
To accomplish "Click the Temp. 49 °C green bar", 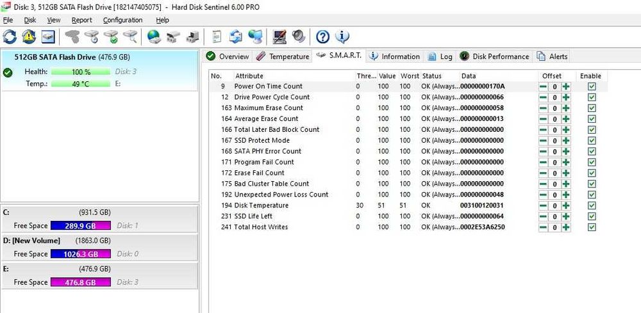I will (81, 84).
